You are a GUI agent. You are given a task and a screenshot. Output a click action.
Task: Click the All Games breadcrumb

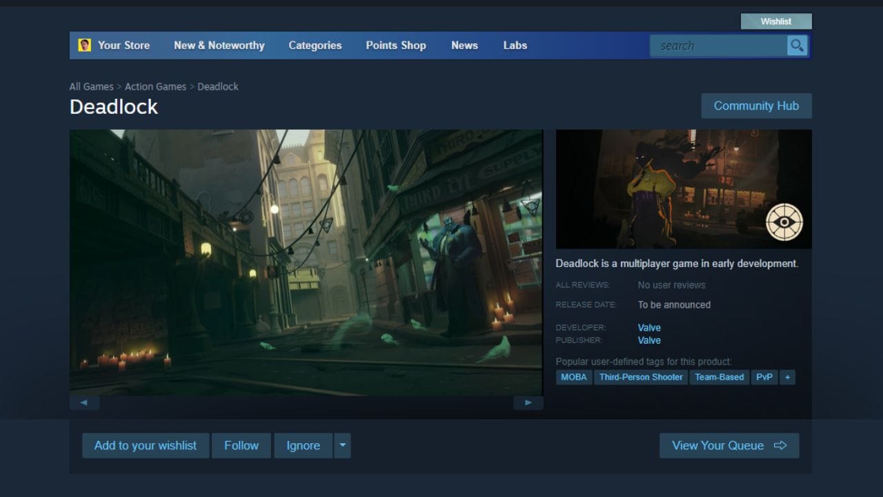(x=91, y=86)
